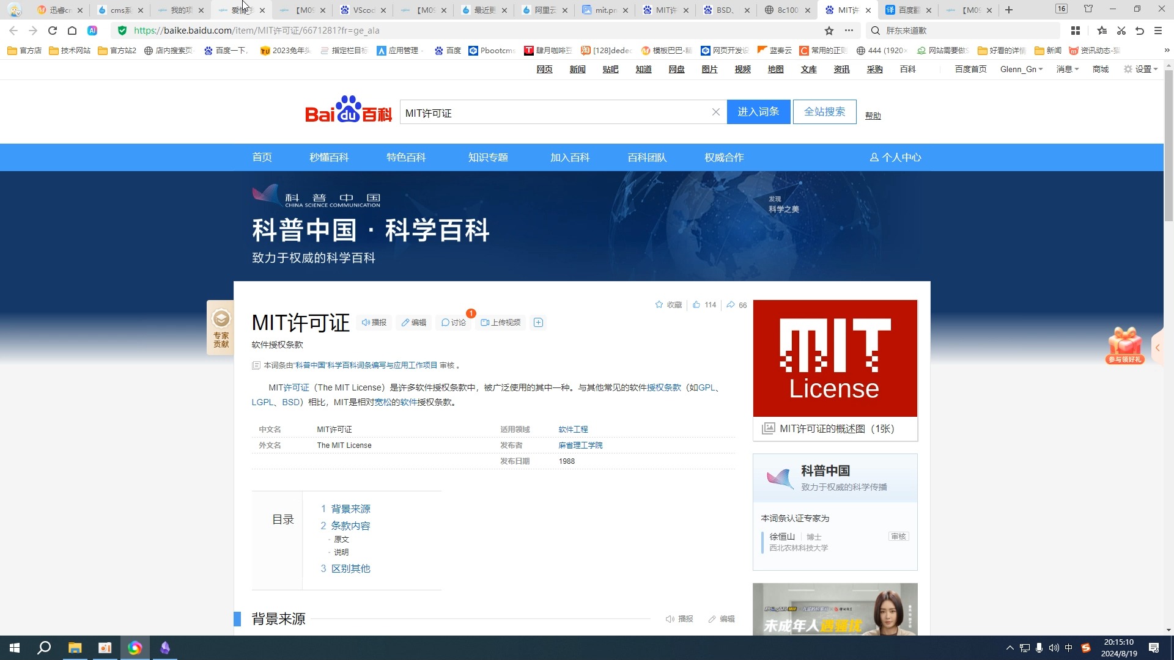The height and width of the screenshot is (660, 1174).
Task: Click the browser back arrow
Action: 13,31
